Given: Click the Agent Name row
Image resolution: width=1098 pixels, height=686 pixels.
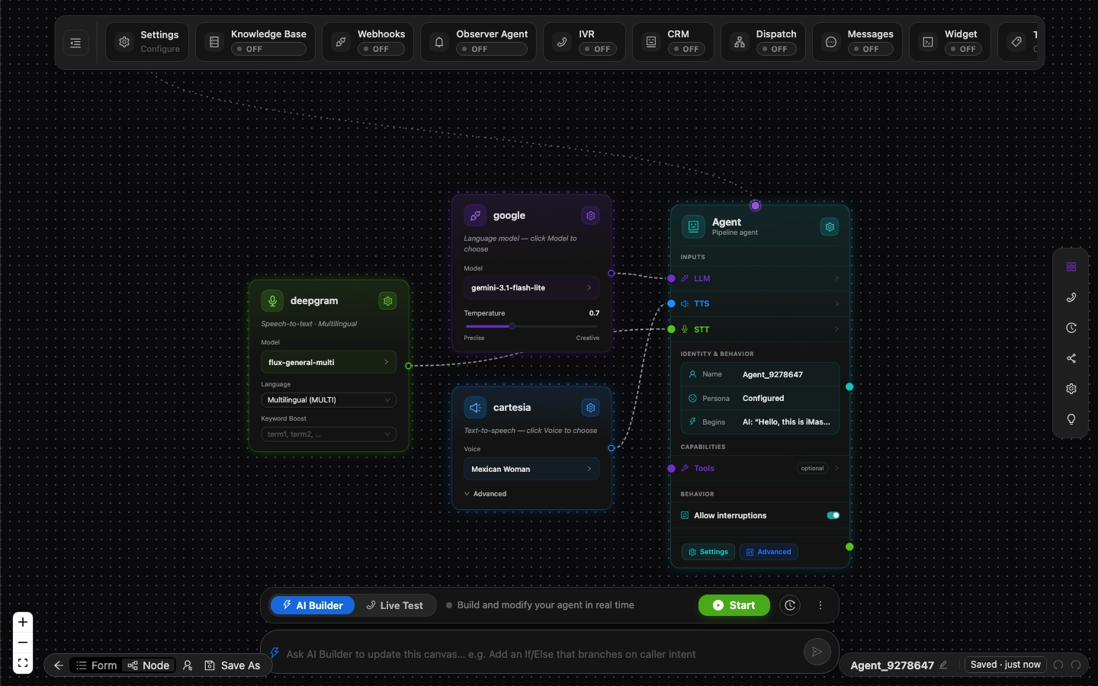Looking at the screenshot, I should point(760,374).
